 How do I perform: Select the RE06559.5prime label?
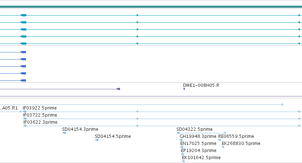click(x=236, y=136)
